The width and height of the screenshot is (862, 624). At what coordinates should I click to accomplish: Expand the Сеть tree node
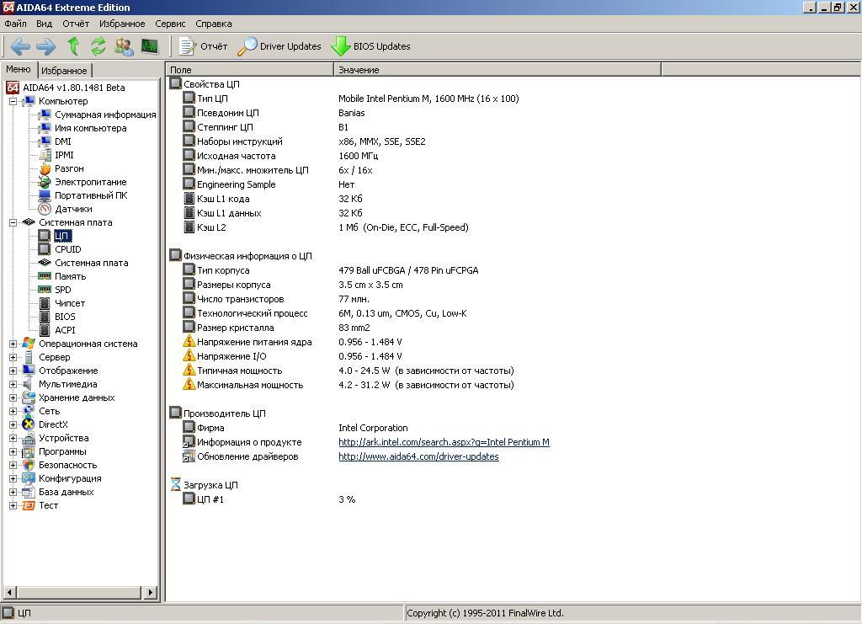point(13,411)
